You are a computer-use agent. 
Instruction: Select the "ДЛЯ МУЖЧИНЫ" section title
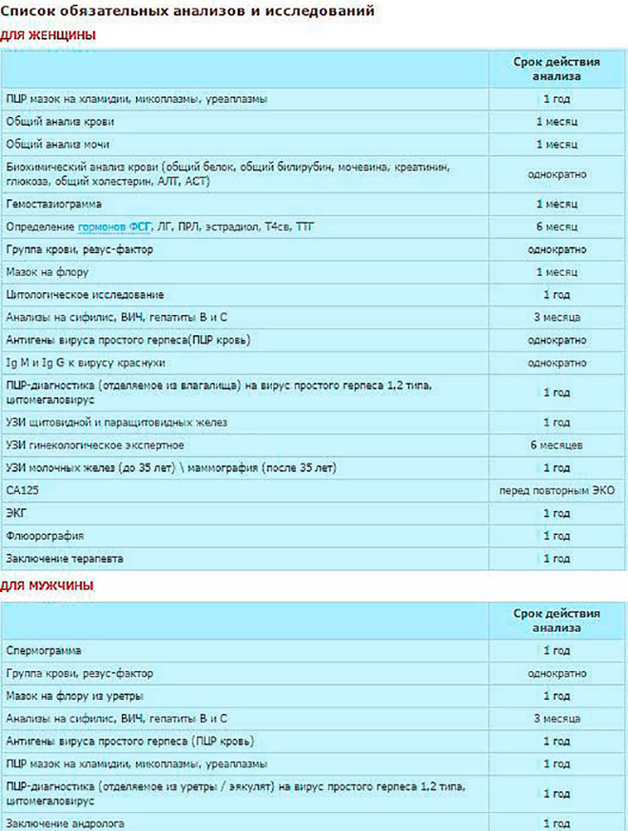tap(47, 586)
